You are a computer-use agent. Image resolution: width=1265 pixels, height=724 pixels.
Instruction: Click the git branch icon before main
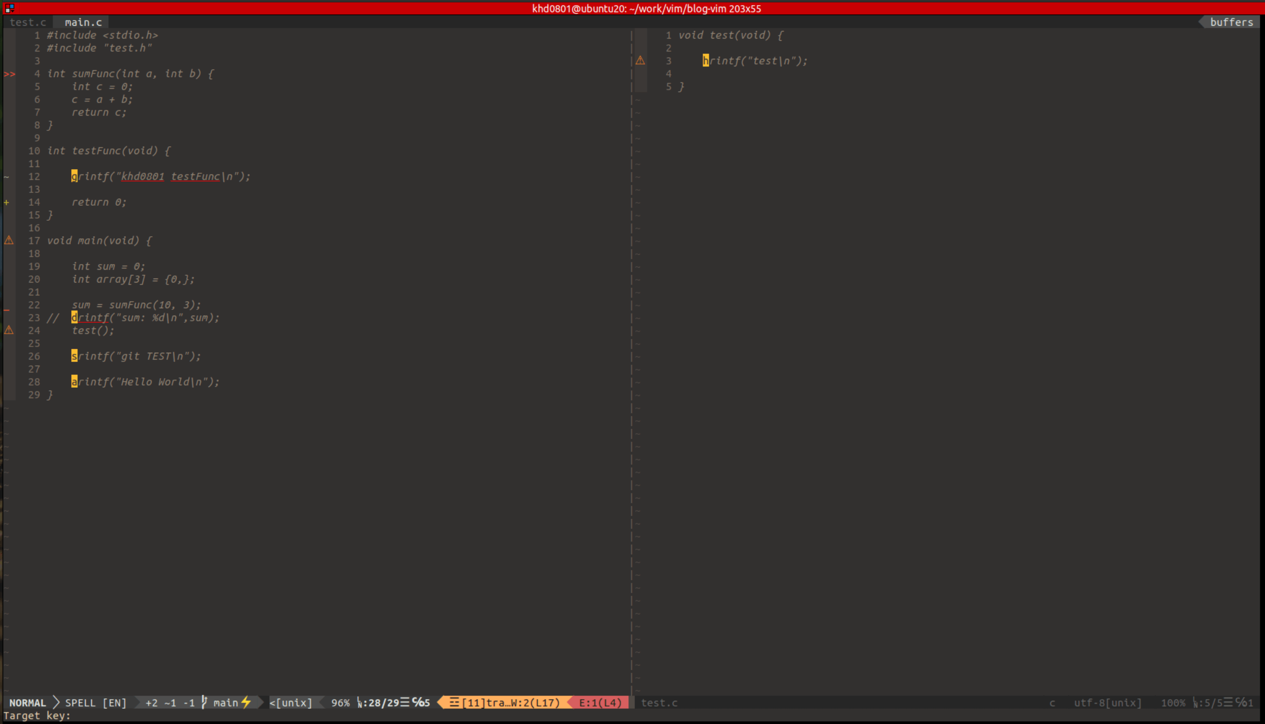click(204, 702)
